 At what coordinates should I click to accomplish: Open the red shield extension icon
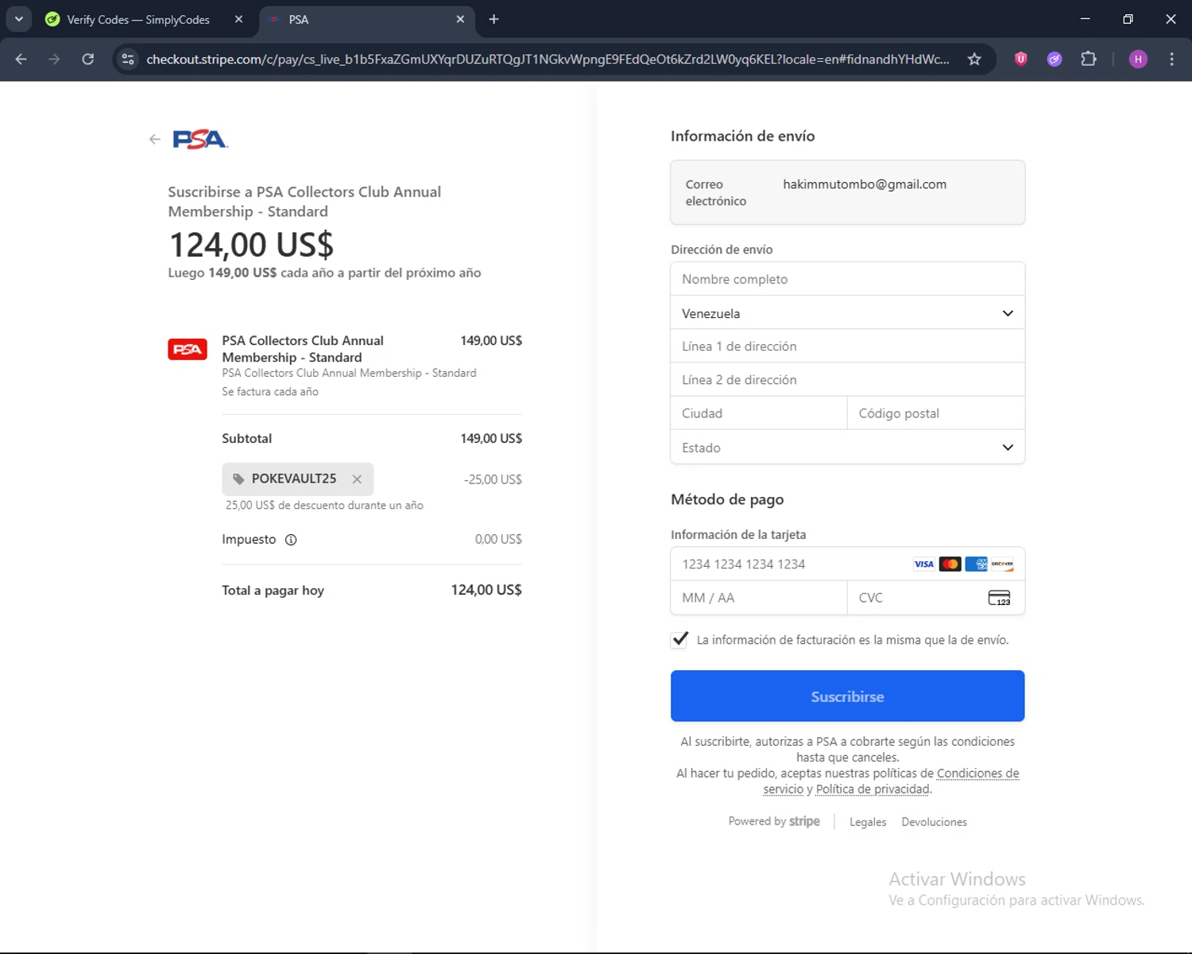[x=1021, y=59]
